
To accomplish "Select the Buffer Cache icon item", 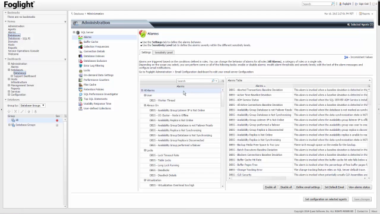I will click(81, 42).
